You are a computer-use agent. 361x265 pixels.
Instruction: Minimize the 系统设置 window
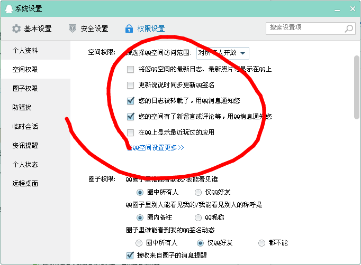click(x=337, y=10)
